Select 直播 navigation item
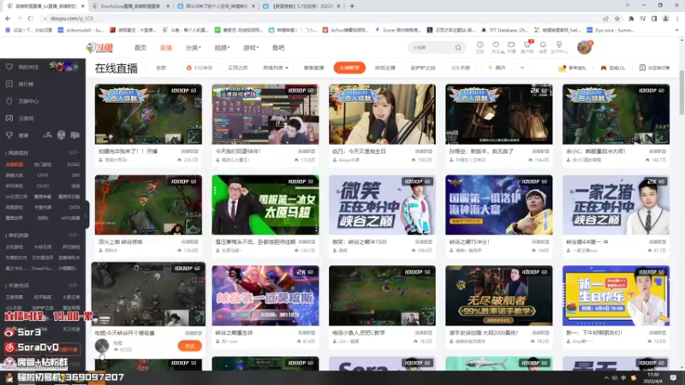This screenshot has height=385, width=685. point(166,48)
